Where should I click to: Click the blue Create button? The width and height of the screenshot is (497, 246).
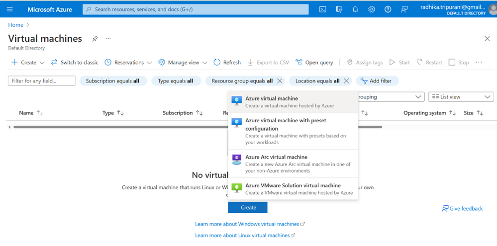(x=248, y=207)
